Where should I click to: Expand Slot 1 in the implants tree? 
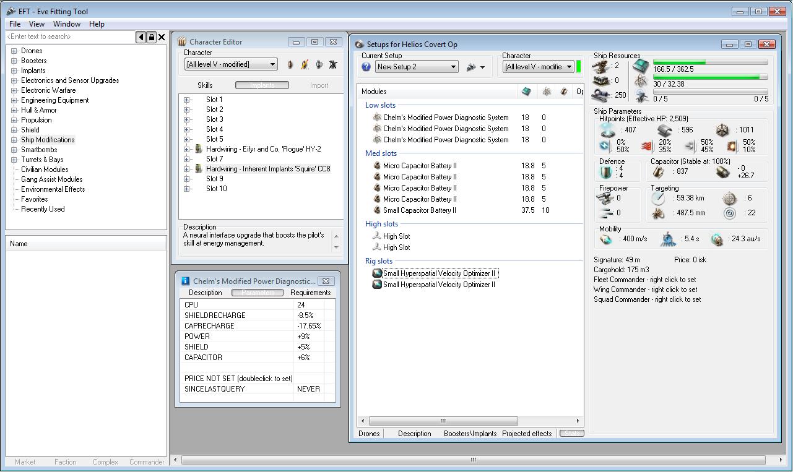[x=186, y=100]
